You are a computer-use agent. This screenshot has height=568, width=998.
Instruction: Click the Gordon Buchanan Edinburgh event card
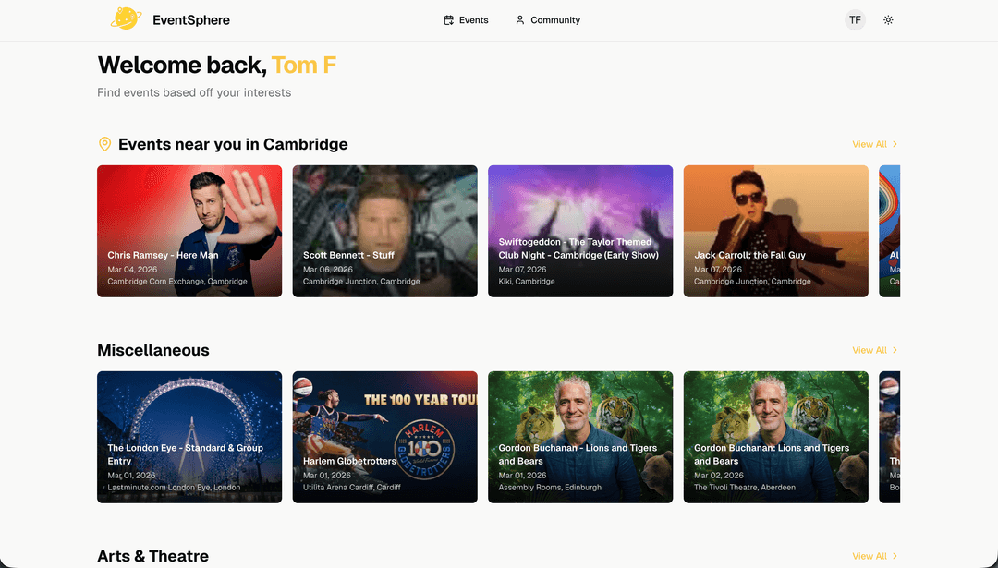tap(579, 437)
